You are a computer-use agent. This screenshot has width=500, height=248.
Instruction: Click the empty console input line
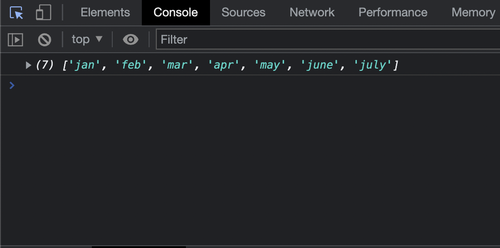coord(255,85)
